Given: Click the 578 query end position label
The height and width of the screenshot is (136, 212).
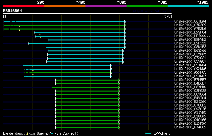Looking at the screenshot, I should pos(167,16).
